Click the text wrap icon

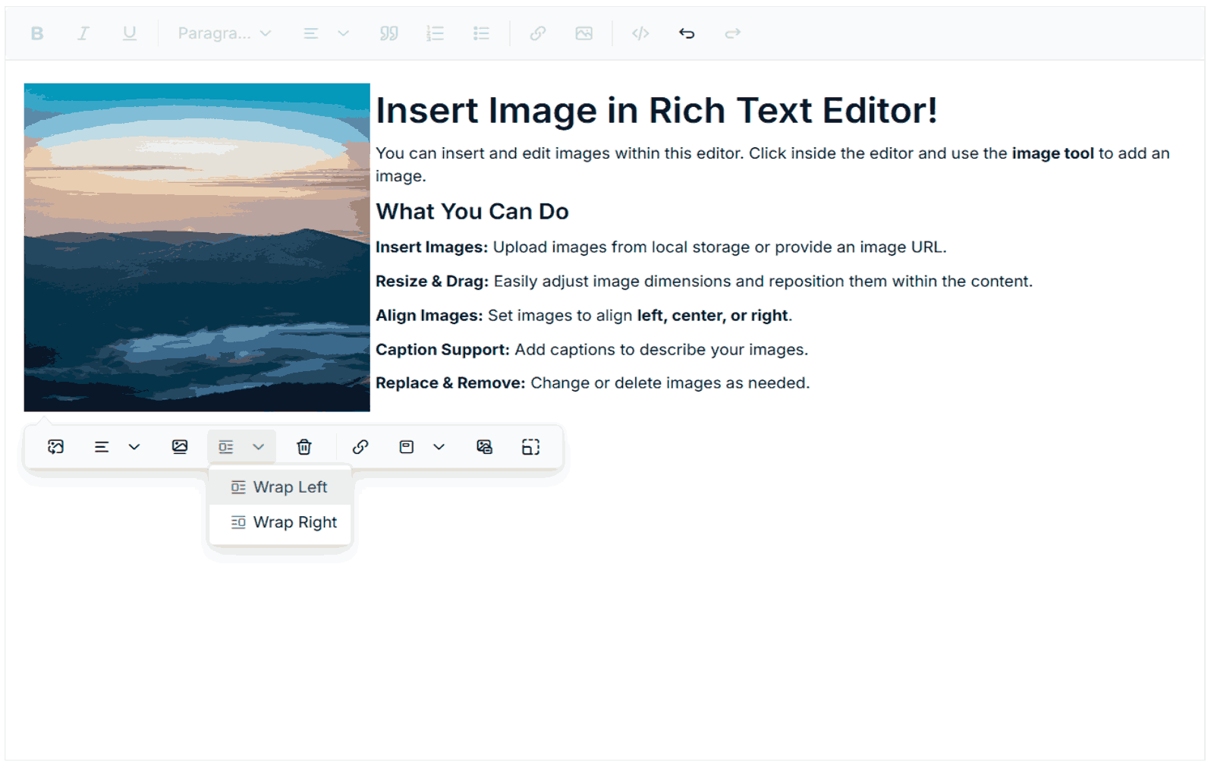click(226, 447)
